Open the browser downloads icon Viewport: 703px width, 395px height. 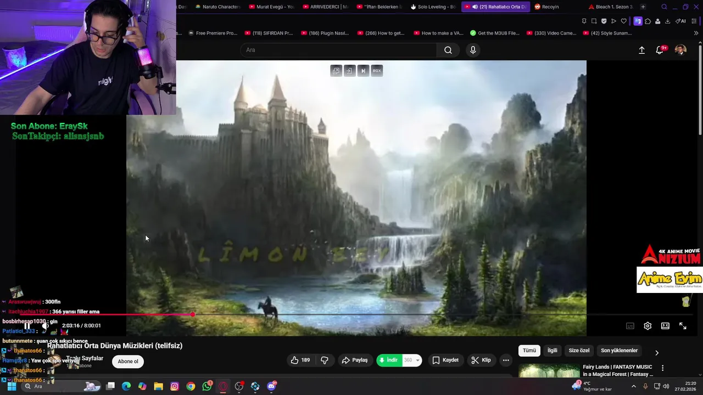point(667,21)
